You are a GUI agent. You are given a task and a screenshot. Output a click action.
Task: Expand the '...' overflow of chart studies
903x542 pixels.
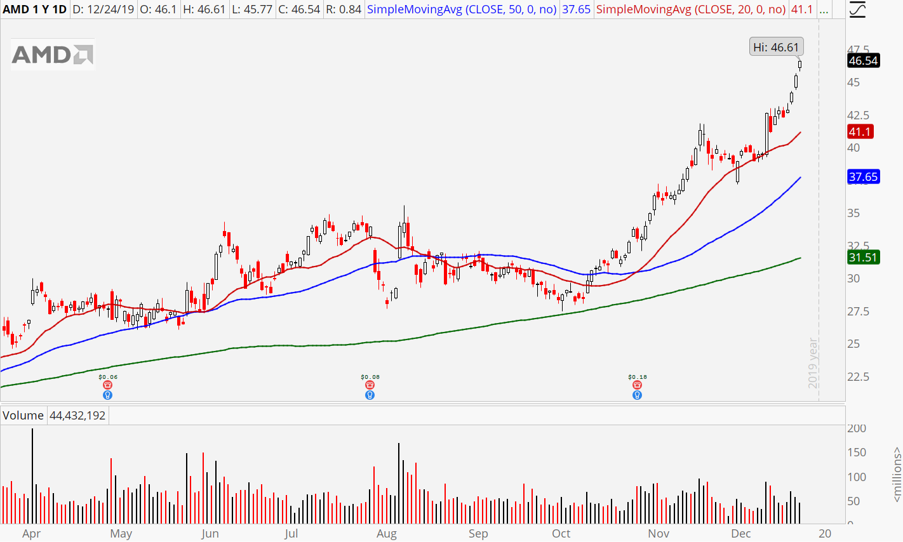[823, 10]
